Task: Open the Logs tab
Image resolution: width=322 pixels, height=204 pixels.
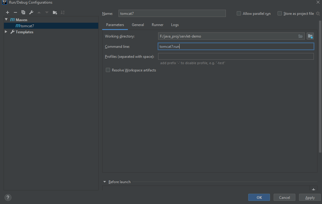Action: point(175,25)
